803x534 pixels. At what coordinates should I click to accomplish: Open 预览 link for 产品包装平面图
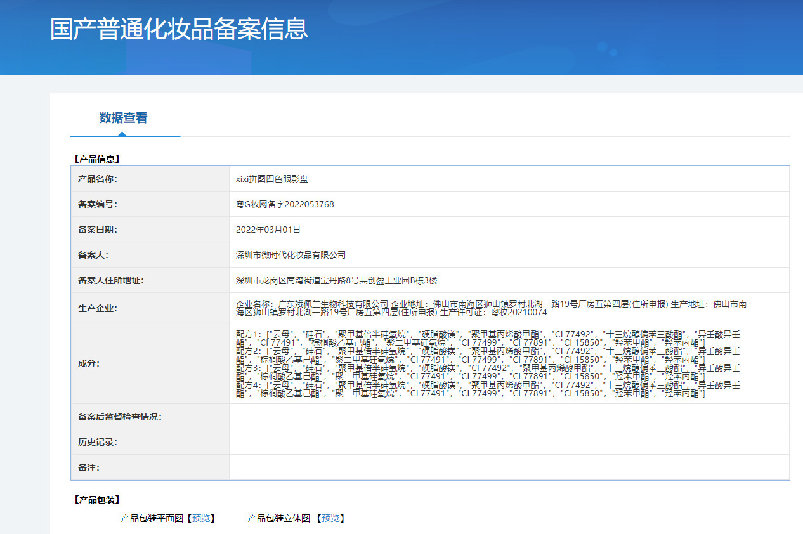pyautogui.click(x=200, y=518)
